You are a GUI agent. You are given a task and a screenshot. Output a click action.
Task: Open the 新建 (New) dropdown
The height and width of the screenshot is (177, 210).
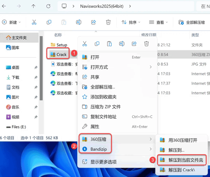(x=12, y=22)
